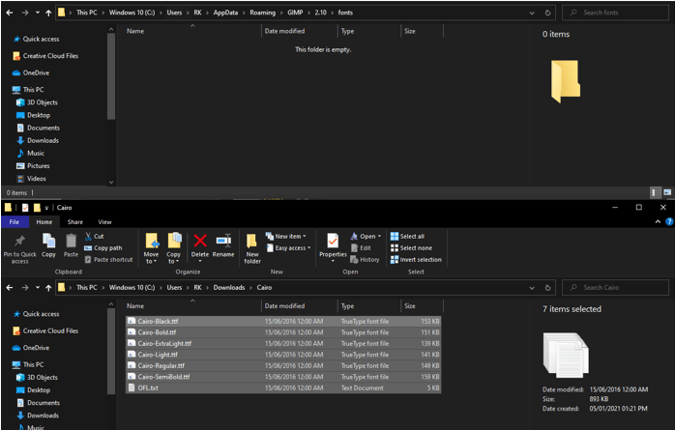This screenshot has width=675, height=430.
Task: Click Cut in the Clipboard group
Action: point(94,236)
